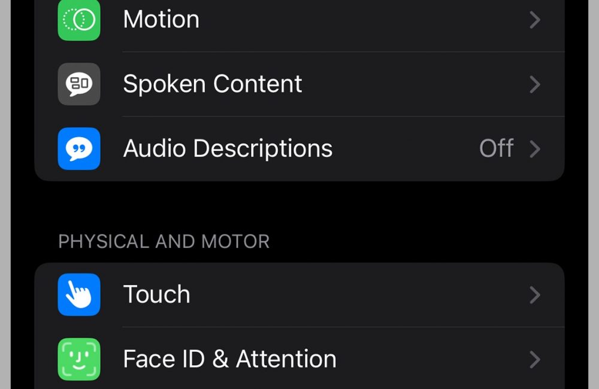This screenshot has height=389, width=599.
Task: Click the PHYSICAL AND MOTOR section header
Action: pos(164,242)
